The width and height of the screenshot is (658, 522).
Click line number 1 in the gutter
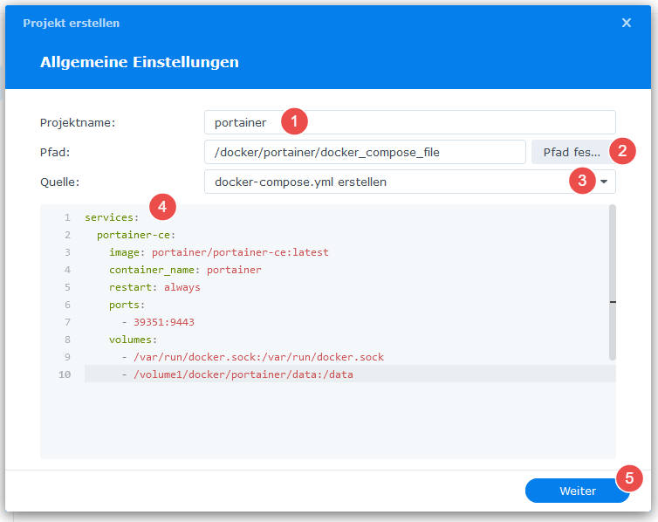67,217
